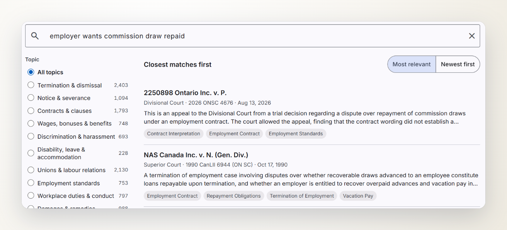Click the Employment Standards tag
The image size is (507, 230).
click(x=296, y=134)
